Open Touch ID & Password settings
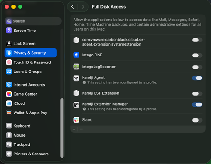 [31, 62]
